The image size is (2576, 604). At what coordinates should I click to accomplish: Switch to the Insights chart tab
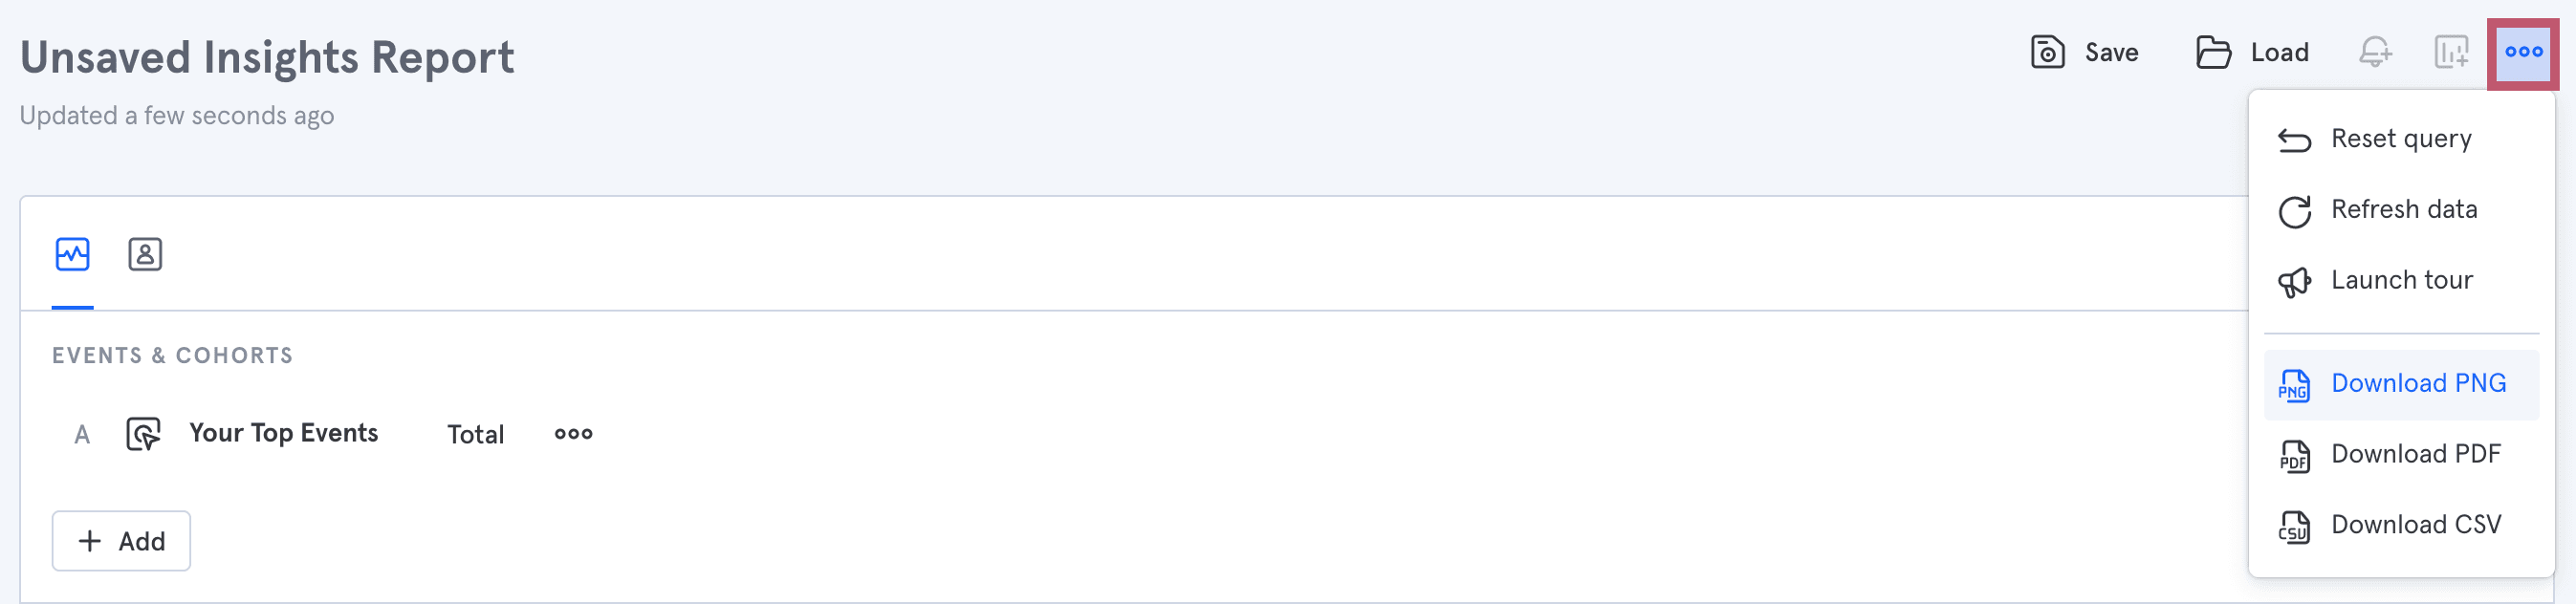pyautogui.click(x=72, y=255)
